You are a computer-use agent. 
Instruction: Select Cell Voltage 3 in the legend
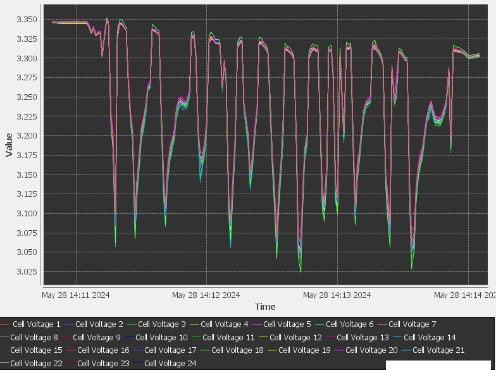coord(162,324)
